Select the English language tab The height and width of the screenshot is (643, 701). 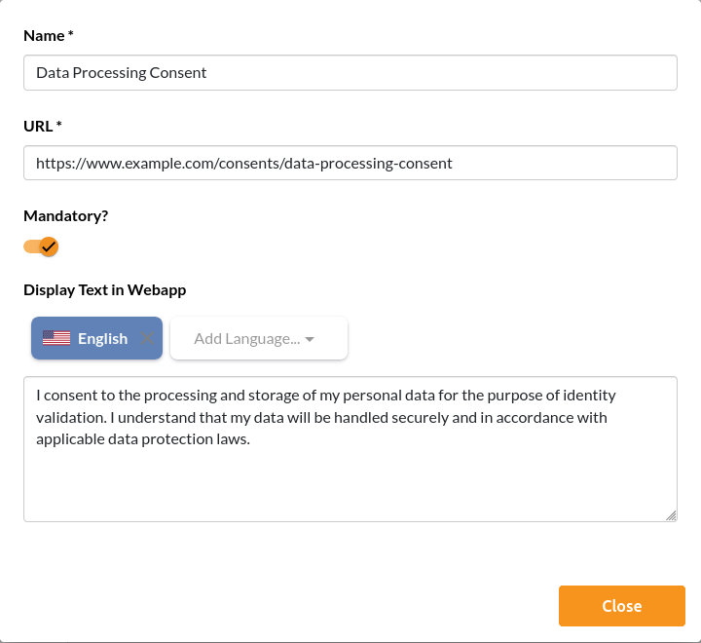tap(102, 338)
